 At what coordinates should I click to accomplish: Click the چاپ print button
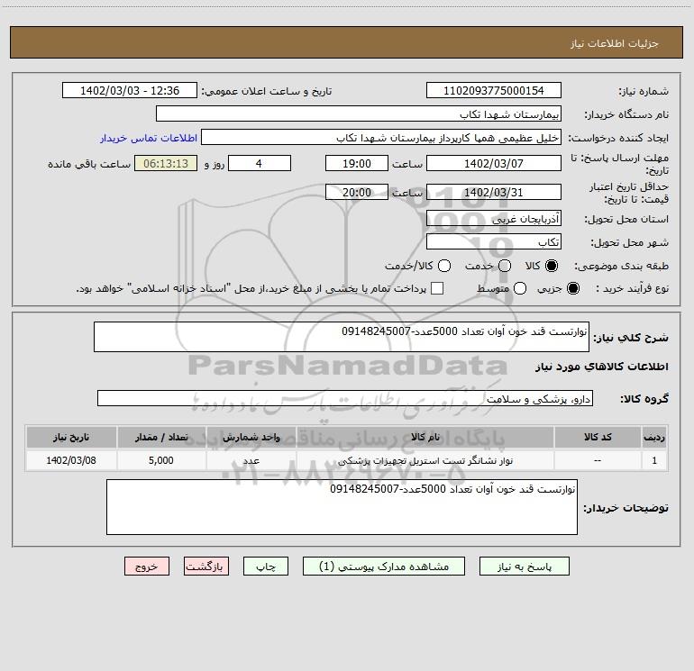click(266, 567)
